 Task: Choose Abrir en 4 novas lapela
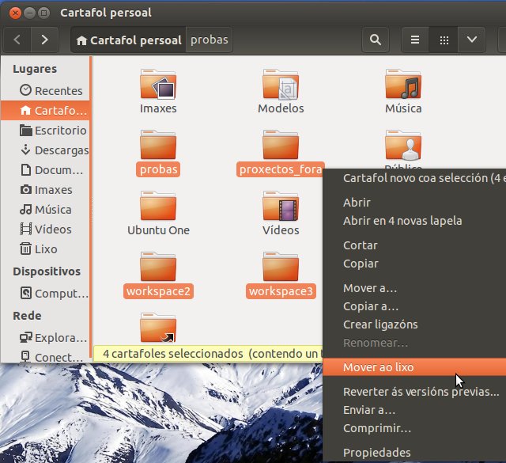tap(414, 221)
